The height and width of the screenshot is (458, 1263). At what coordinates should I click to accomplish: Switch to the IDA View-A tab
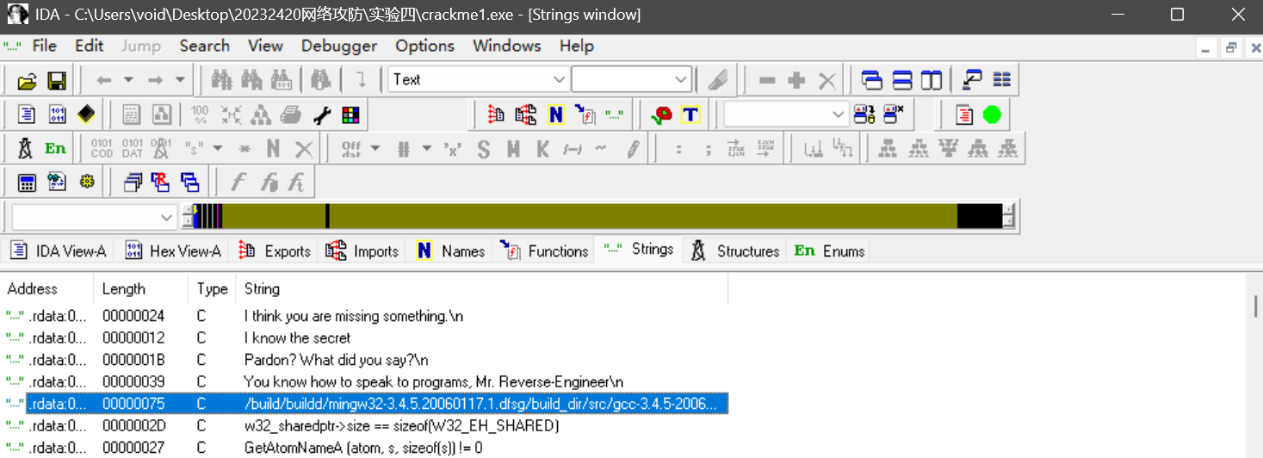pyautogui.click(x=59, y=251)
